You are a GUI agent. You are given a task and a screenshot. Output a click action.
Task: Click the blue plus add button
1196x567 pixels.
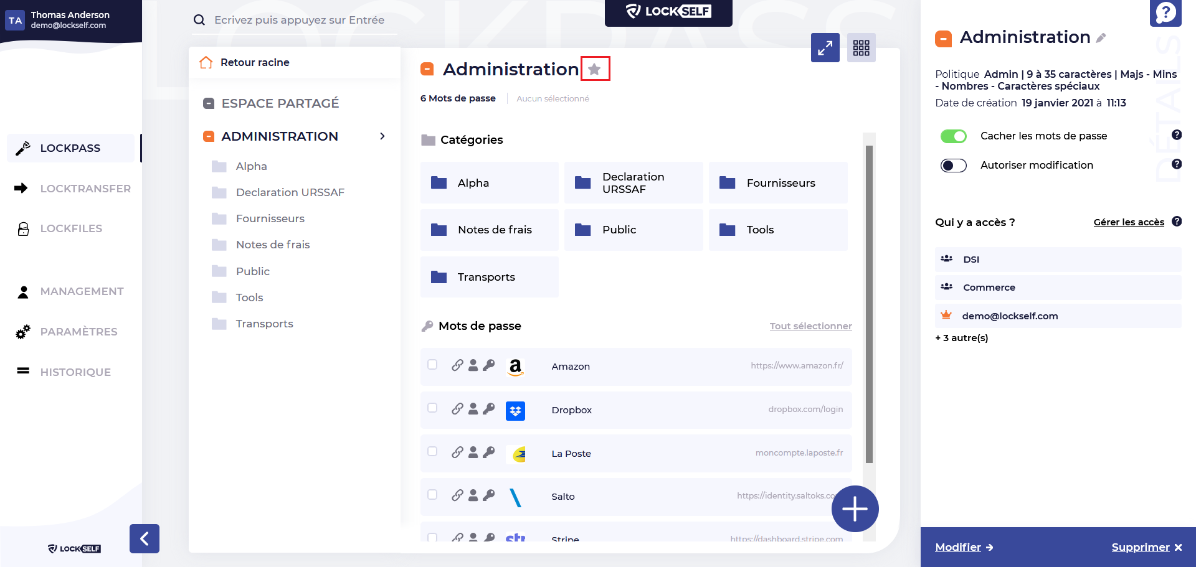tap(855, 509)
